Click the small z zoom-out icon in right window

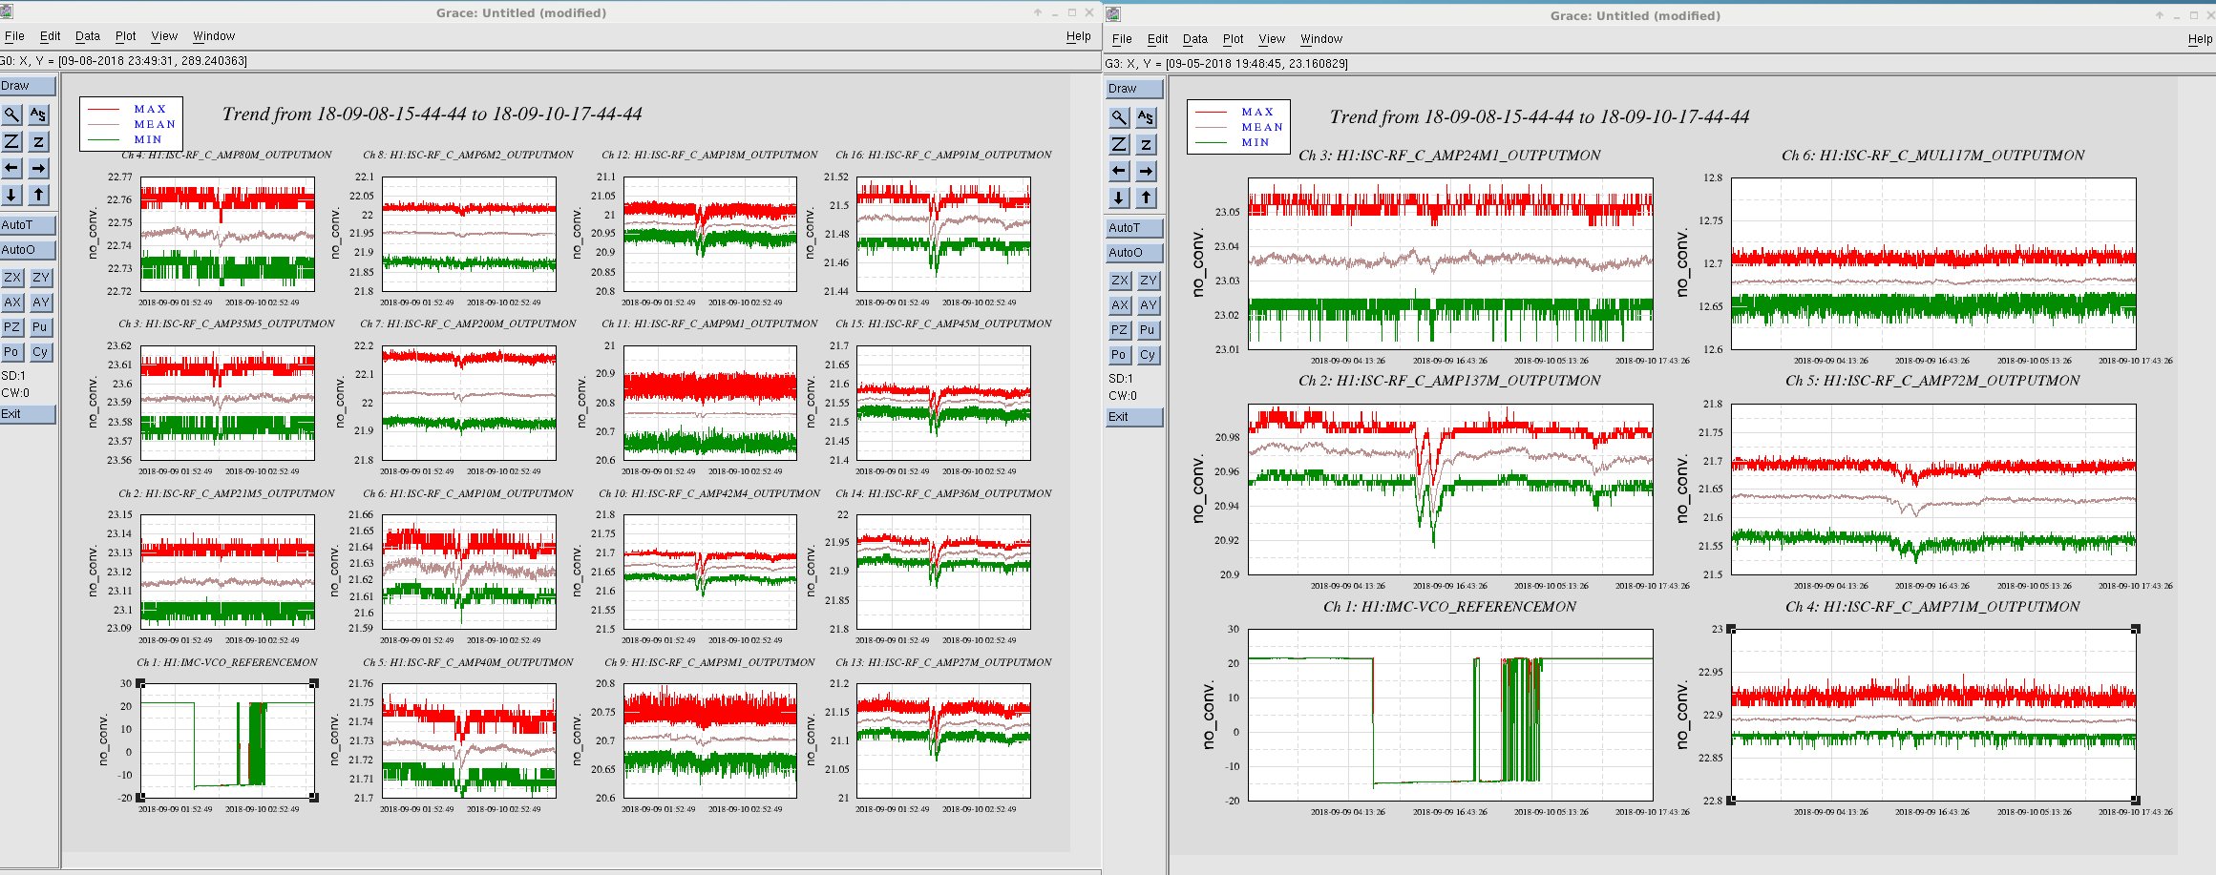1146,144
